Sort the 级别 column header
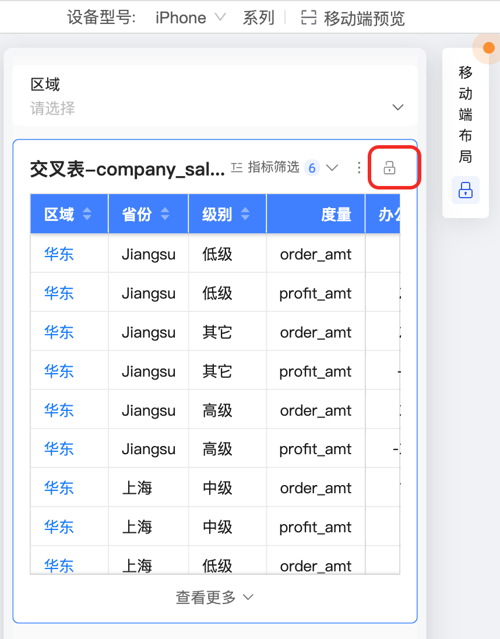Image resolution: width=500 pixels, height=639 pixels. pyautogui.click(x=245, y=214)
